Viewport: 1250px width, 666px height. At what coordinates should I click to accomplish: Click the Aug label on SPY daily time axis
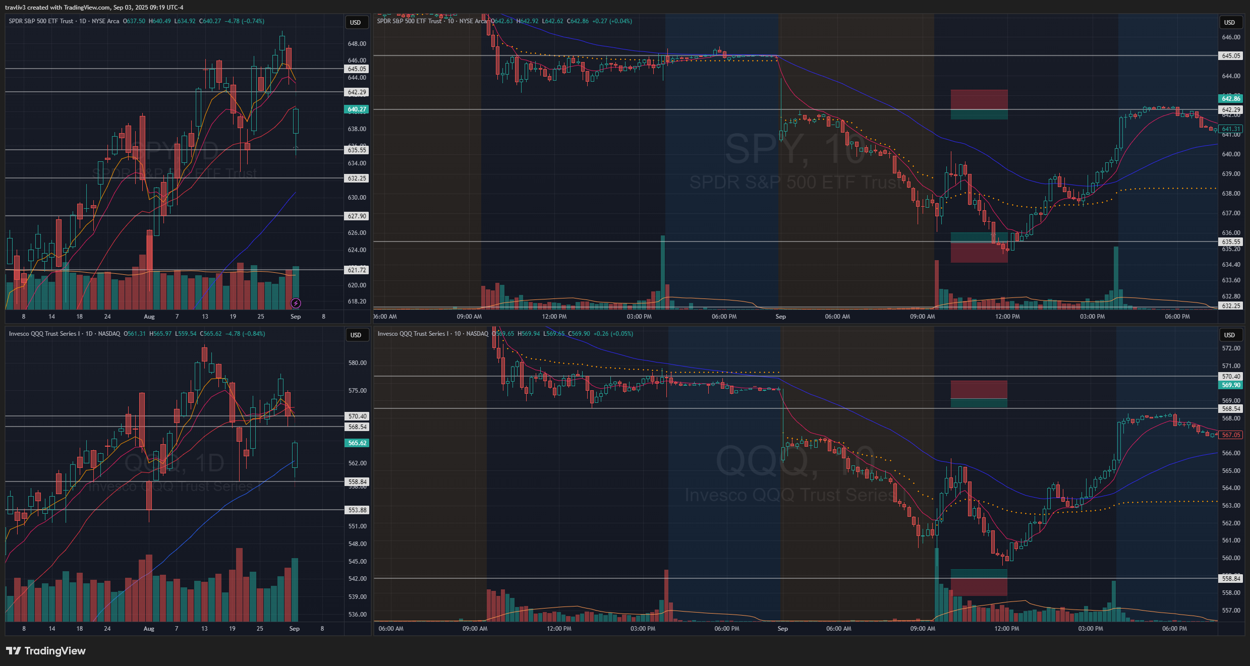149,317
